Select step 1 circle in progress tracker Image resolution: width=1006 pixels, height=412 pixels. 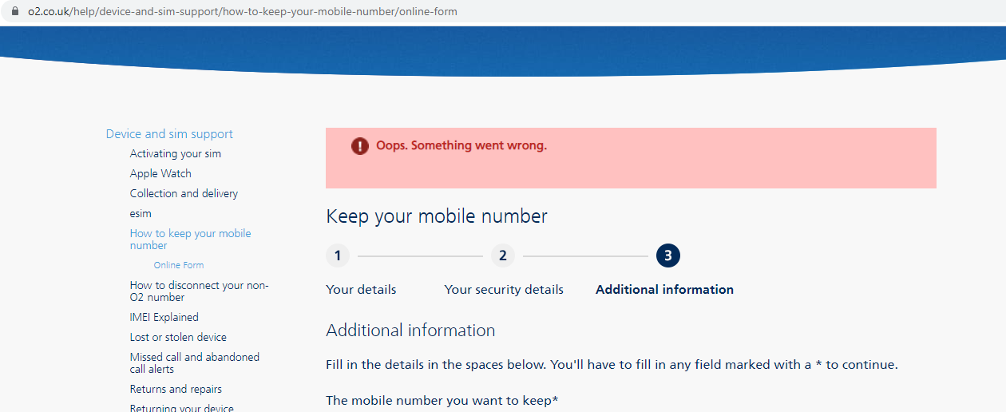[338, 256]
